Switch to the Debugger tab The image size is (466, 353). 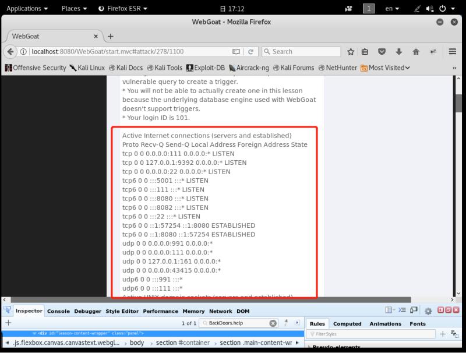[x=88, y=311]
